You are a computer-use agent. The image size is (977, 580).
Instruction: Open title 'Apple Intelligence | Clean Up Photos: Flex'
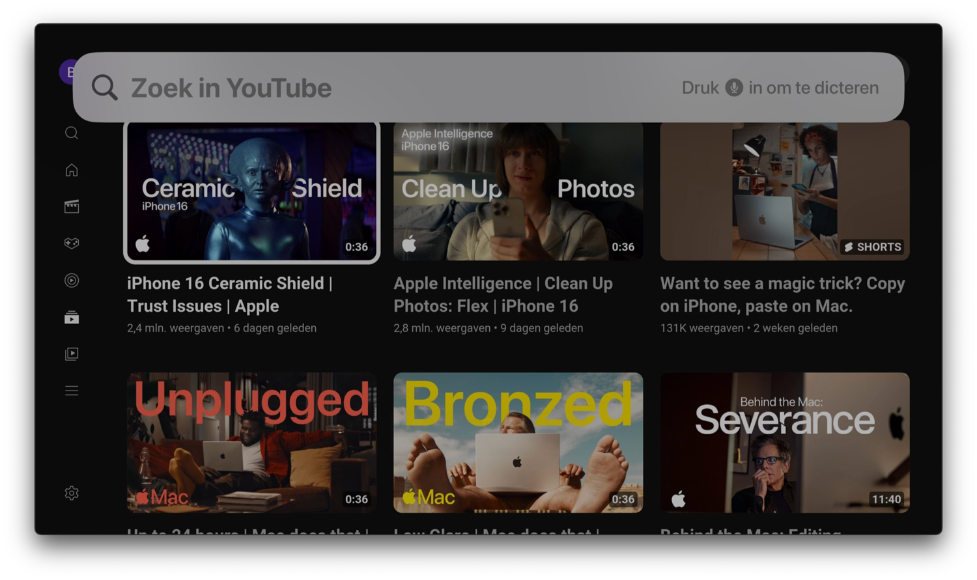point(503,294)
